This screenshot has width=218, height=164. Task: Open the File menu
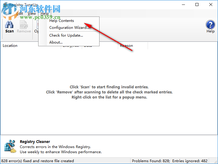click(8, 14)
